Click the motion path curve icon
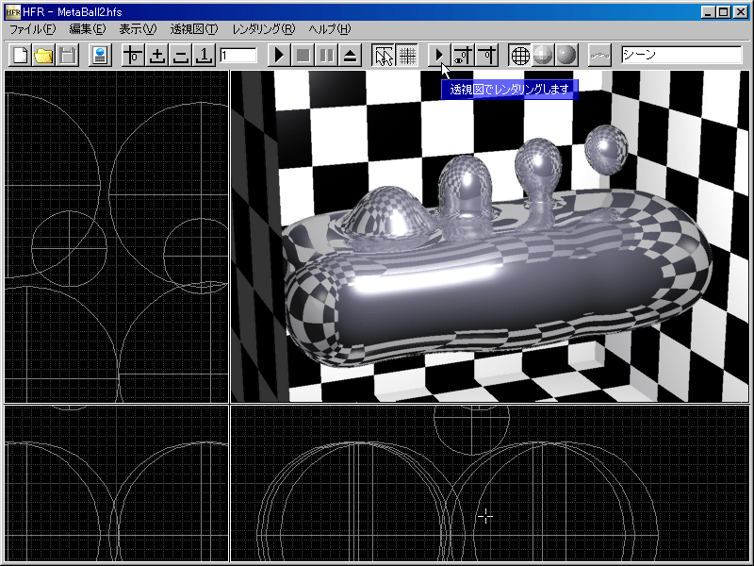 click(599, 55)
